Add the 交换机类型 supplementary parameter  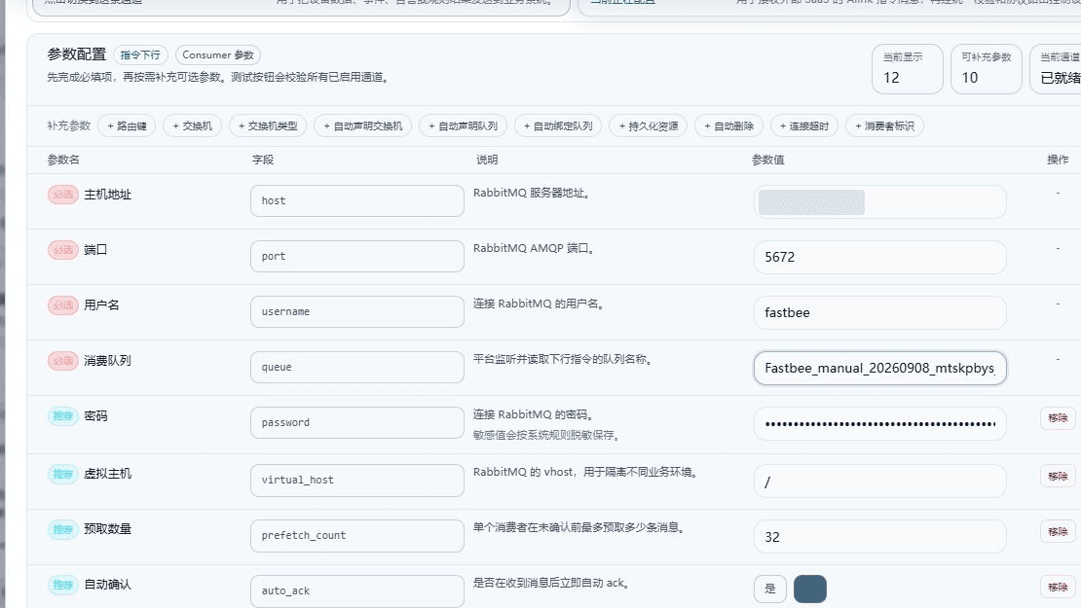(x=268, y=126)
